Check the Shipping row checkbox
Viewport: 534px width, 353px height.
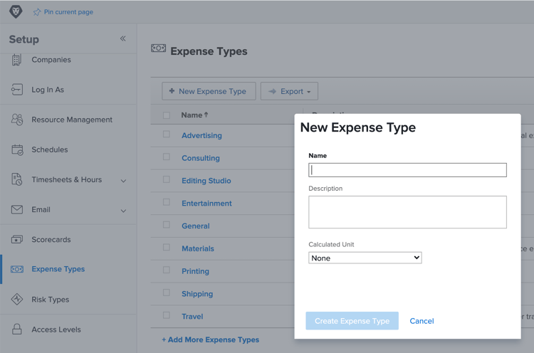click(167, 293)
